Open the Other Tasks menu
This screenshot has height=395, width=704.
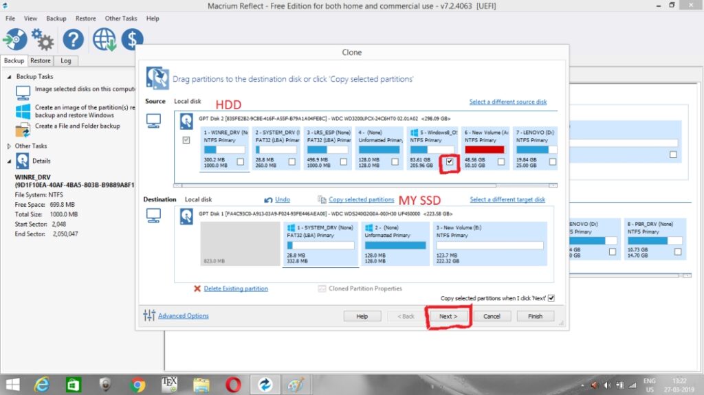(x=121, y=19)
